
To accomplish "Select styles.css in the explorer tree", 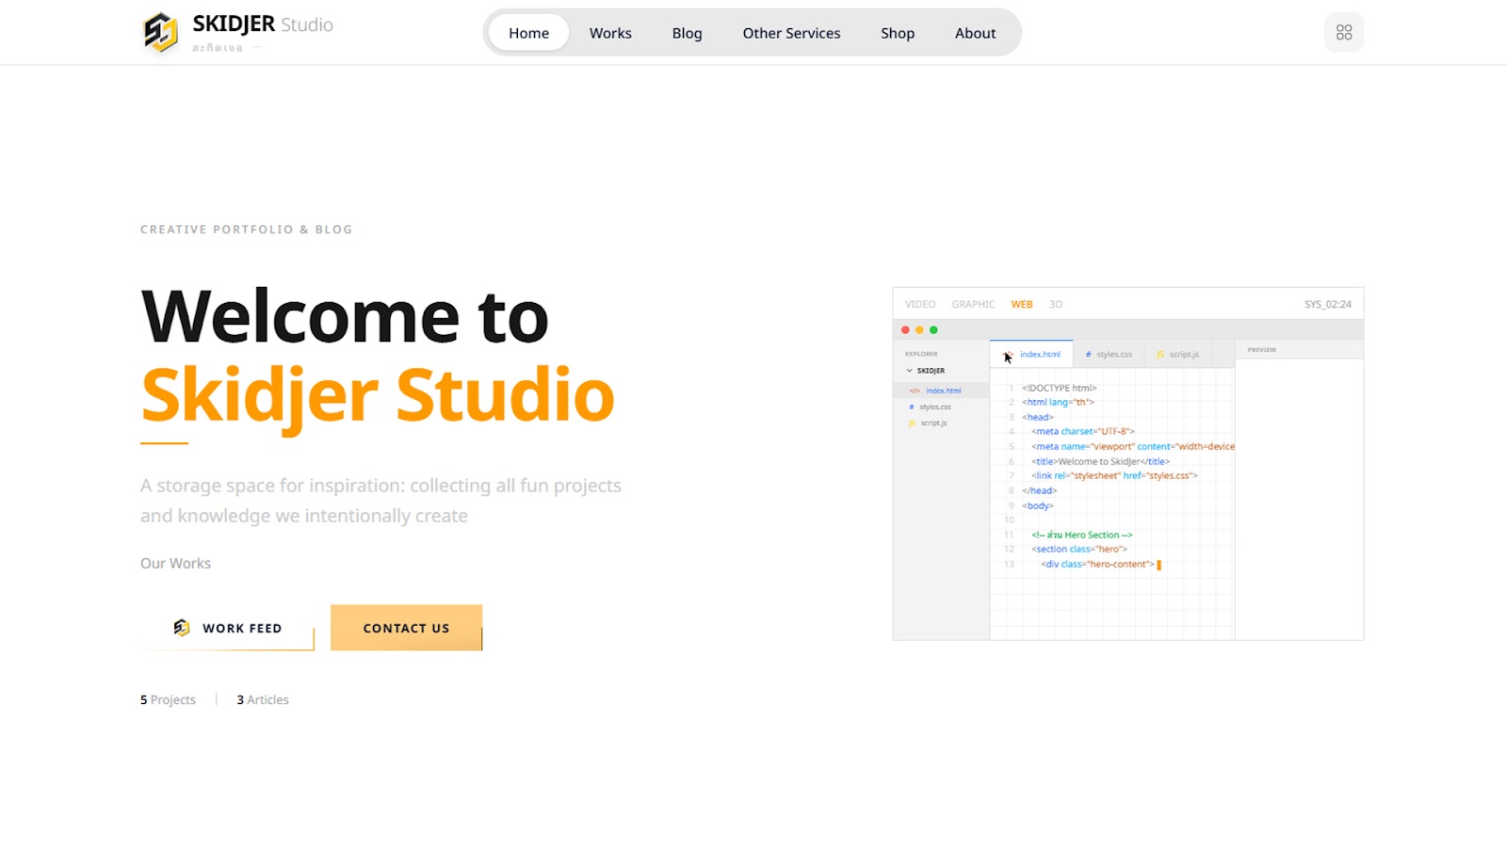I will coord(941,407).
